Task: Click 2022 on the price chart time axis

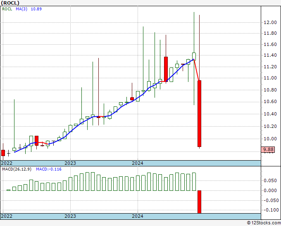Action: coord(7,163)
